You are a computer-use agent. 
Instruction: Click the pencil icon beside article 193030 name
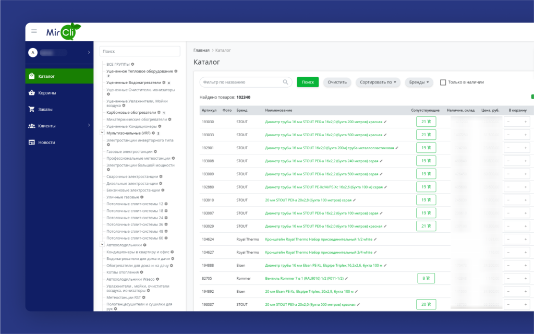[x=386, y=122]
